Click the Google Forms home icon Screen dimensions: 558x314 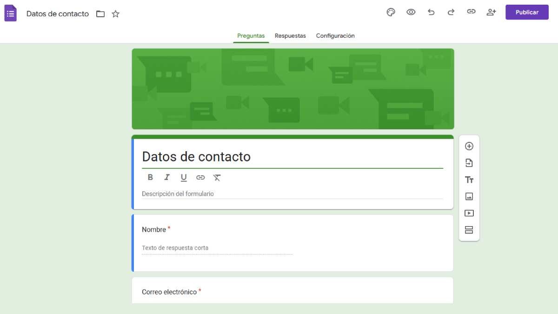tap(10, 13)
